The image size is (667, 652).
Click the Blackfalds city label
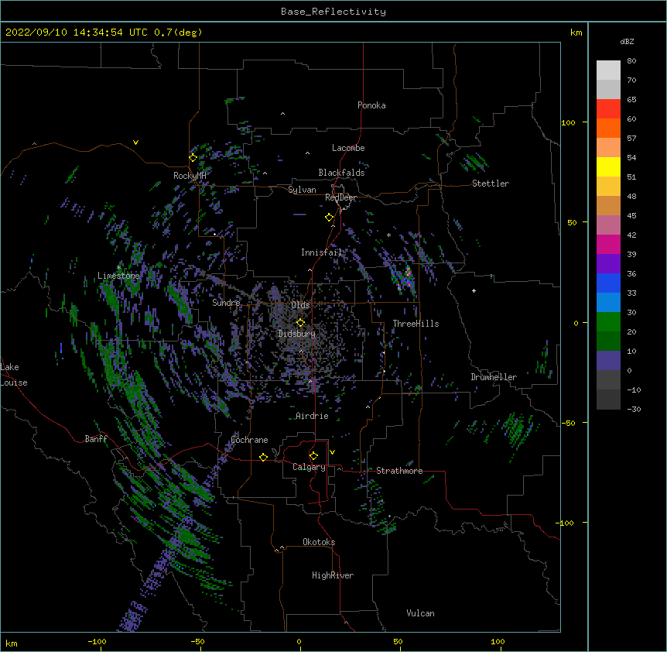(341, 173)
